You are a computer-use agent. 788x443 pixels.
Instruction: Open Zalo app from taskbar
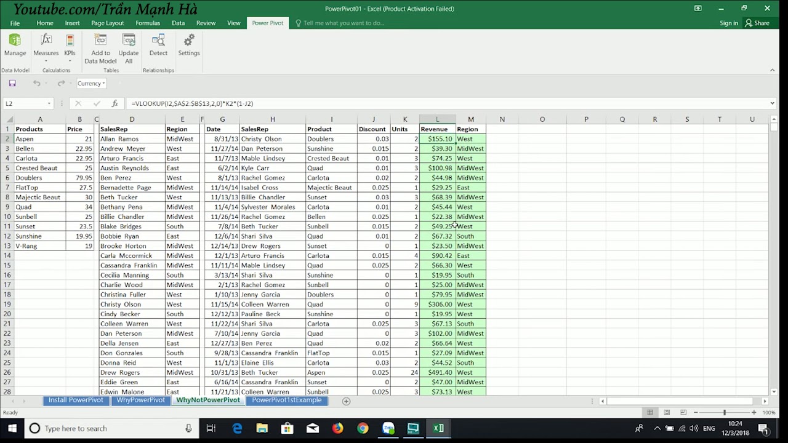tap(388, 428)
